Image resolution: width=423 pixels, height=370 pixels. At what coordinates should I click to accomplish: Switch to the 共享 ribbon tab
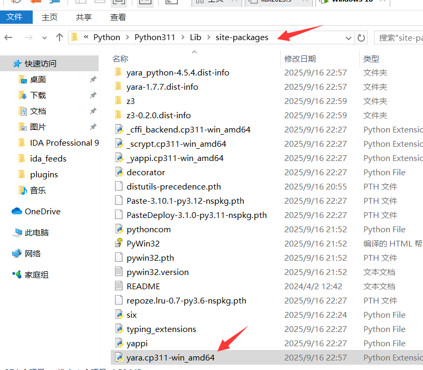(x=83, y=17)
